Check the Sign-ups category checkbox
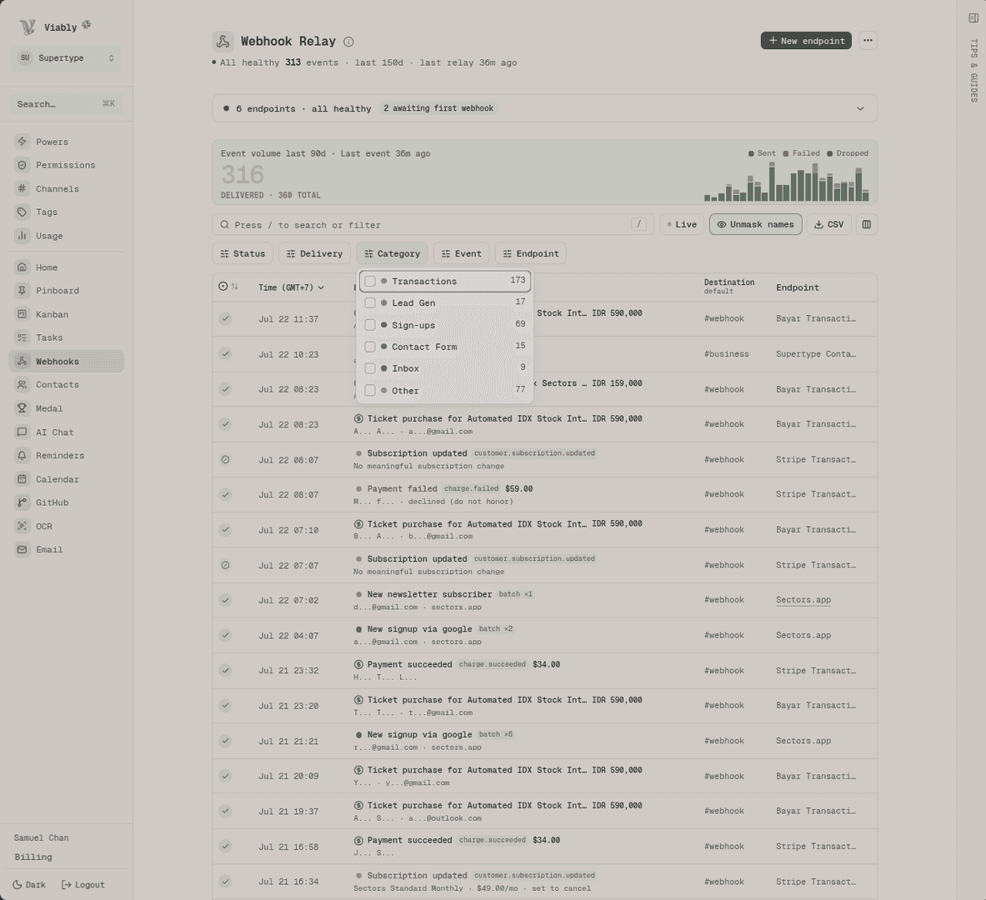This screenshot has height=900, width=986. [x=370, y=325]
